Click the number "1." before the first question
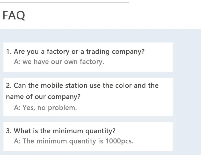The height and width of the screenshot is (155, 201). 9,52
